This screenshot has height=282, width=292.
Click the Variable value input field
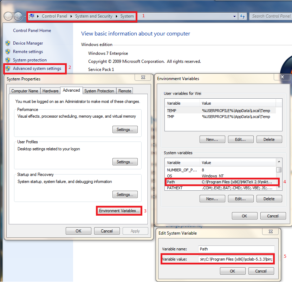236,259
